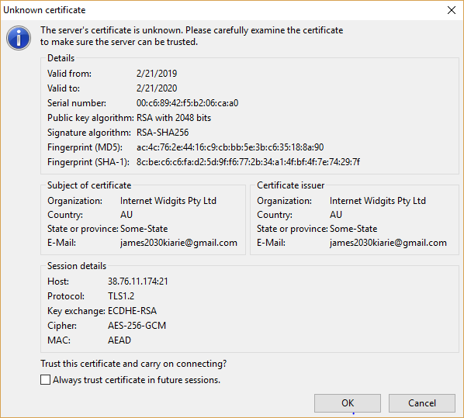Enable Always trust certificate in future sessions
This screenshot has height=418, width=464.
pos(45,379)
